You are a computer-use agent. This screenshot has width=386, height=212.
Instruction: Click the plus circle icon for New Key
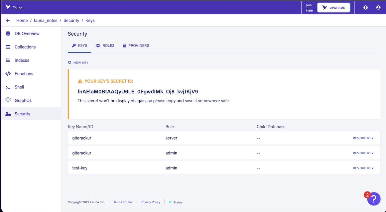[x=70, y=62]
